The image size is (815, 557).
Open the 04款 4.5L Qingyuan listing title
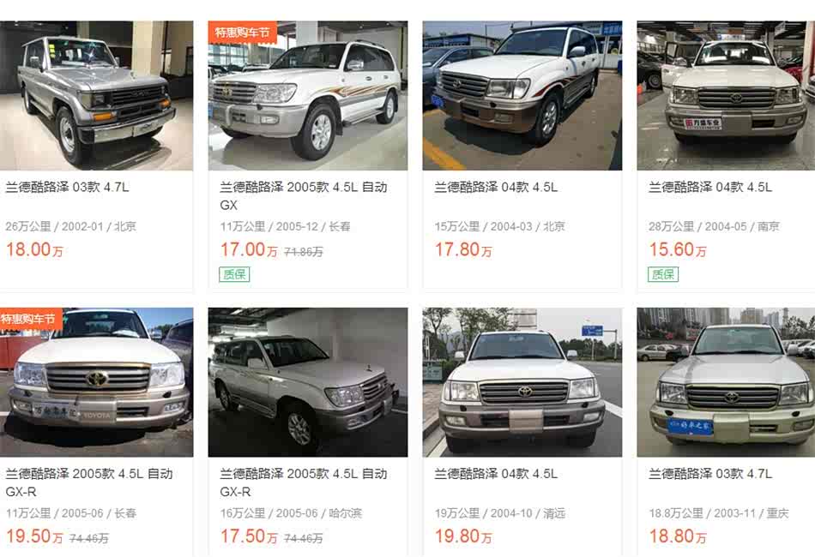(496, 474)
